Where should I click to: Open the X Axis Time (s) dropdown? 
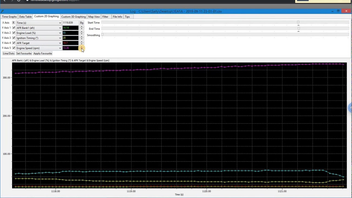coord(38,23)
